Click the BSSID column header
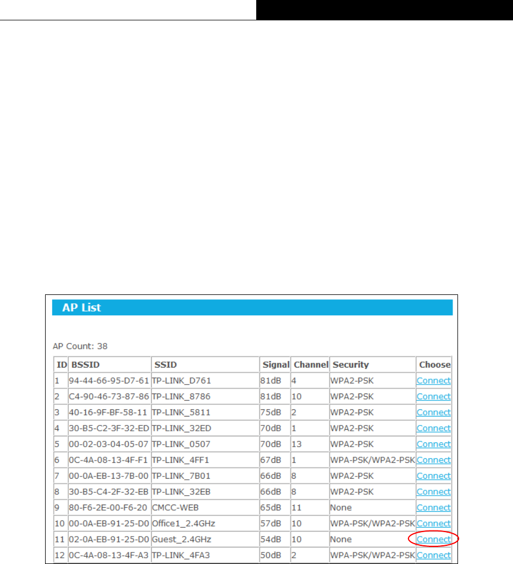The image size is (513, 564). tap(86, 365)
